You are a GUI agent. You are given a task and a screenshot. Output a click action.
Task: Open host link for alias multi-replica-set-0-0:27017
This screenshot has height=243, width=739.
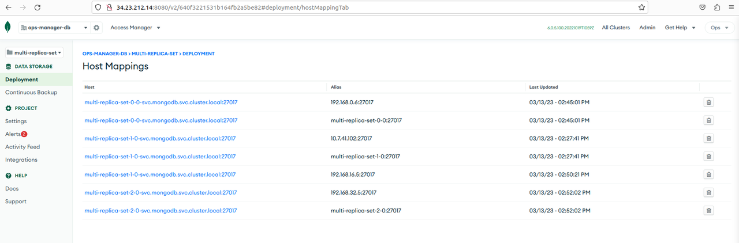(161, 120)
